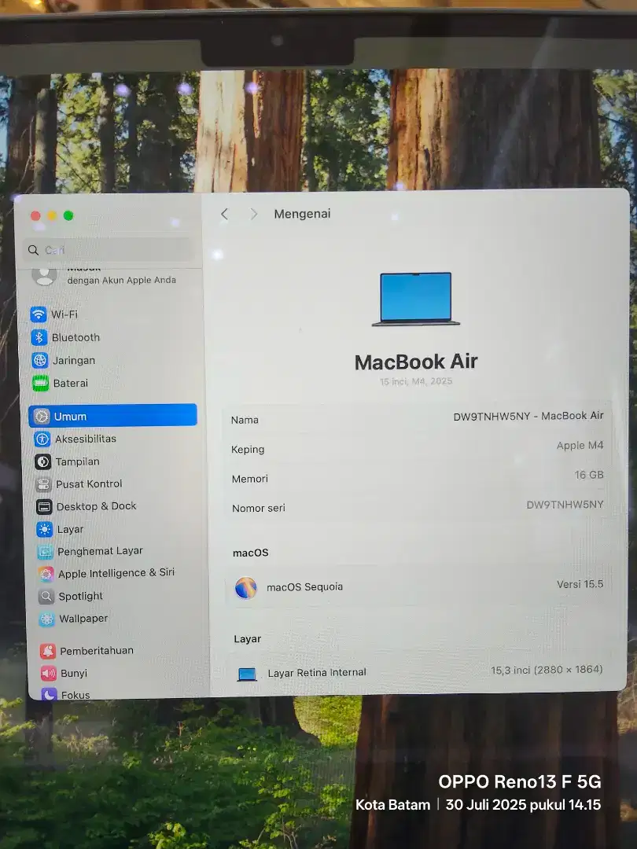Select the Wi-Fi sidebar label
The image size is (637, 849).
64,314
